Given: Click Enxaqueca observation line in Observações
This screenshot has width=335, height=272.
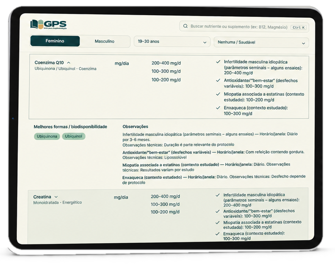Looking at the screenshot, I should pyautogui.click(x=213, y=180).
